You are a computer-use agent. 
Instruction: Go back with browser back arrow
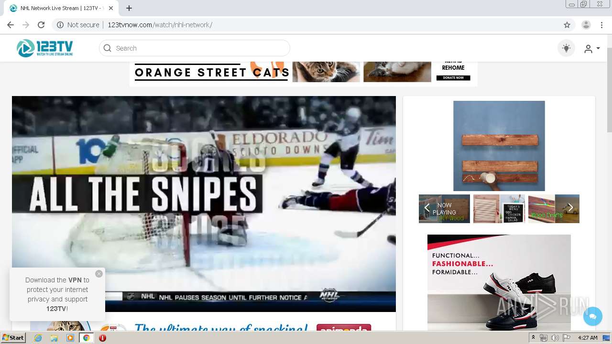(11, 25)
